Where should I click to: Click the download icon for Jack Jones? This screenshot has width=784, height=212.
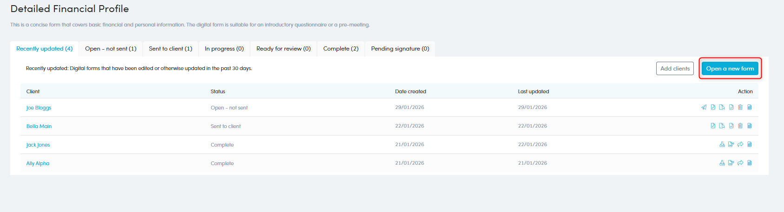722,144
